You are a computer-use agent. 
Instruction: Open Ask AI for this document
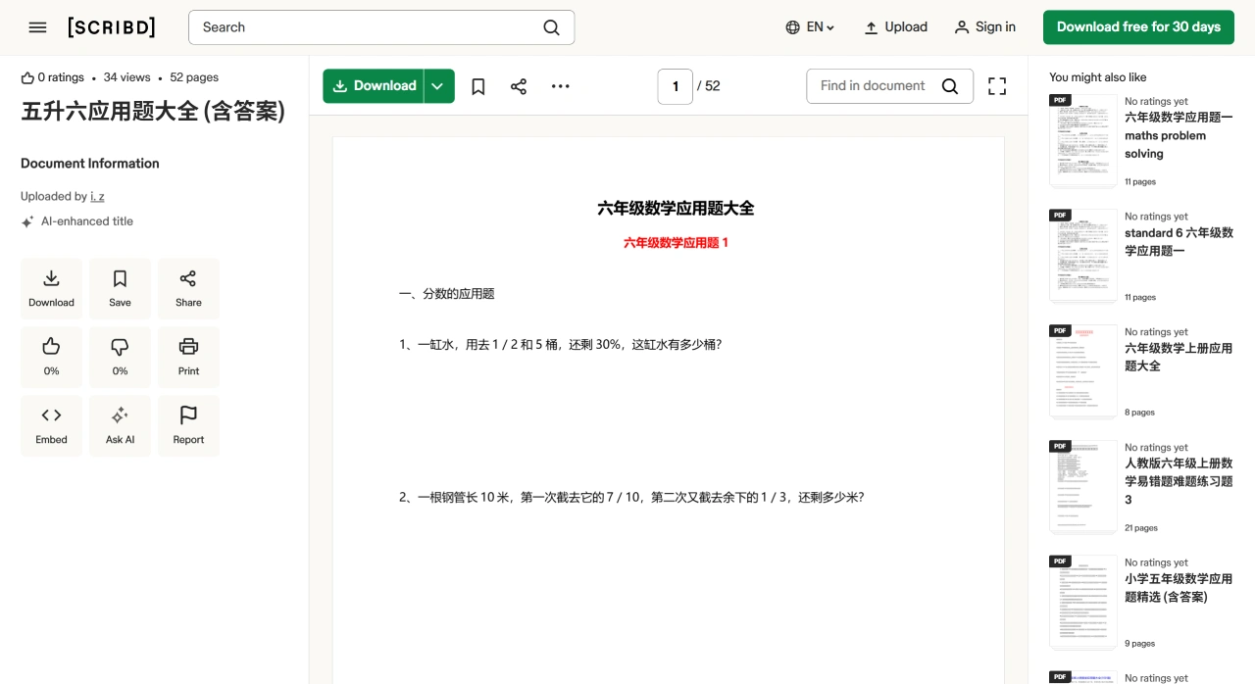click(120, 426)
